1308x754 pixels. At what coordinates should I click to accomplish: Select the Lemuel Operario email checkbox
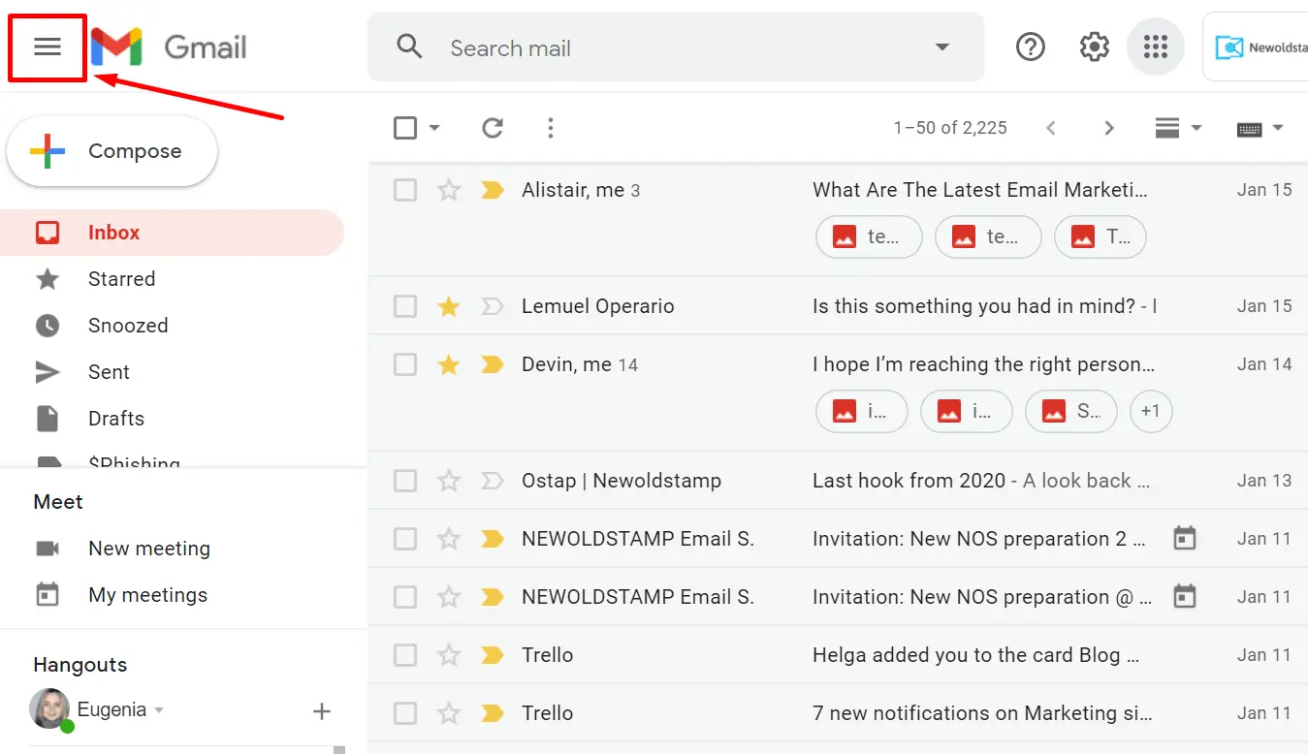405,306
